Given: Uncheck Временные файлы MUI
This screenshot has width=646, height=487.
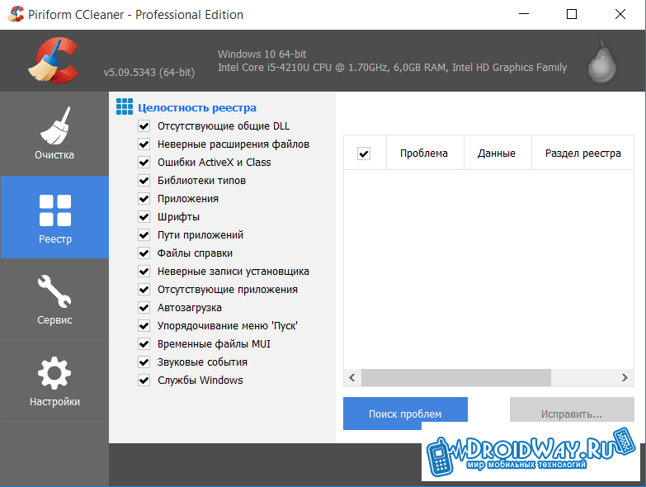Looking at the screenshot, I should click(x=144, y=343).
